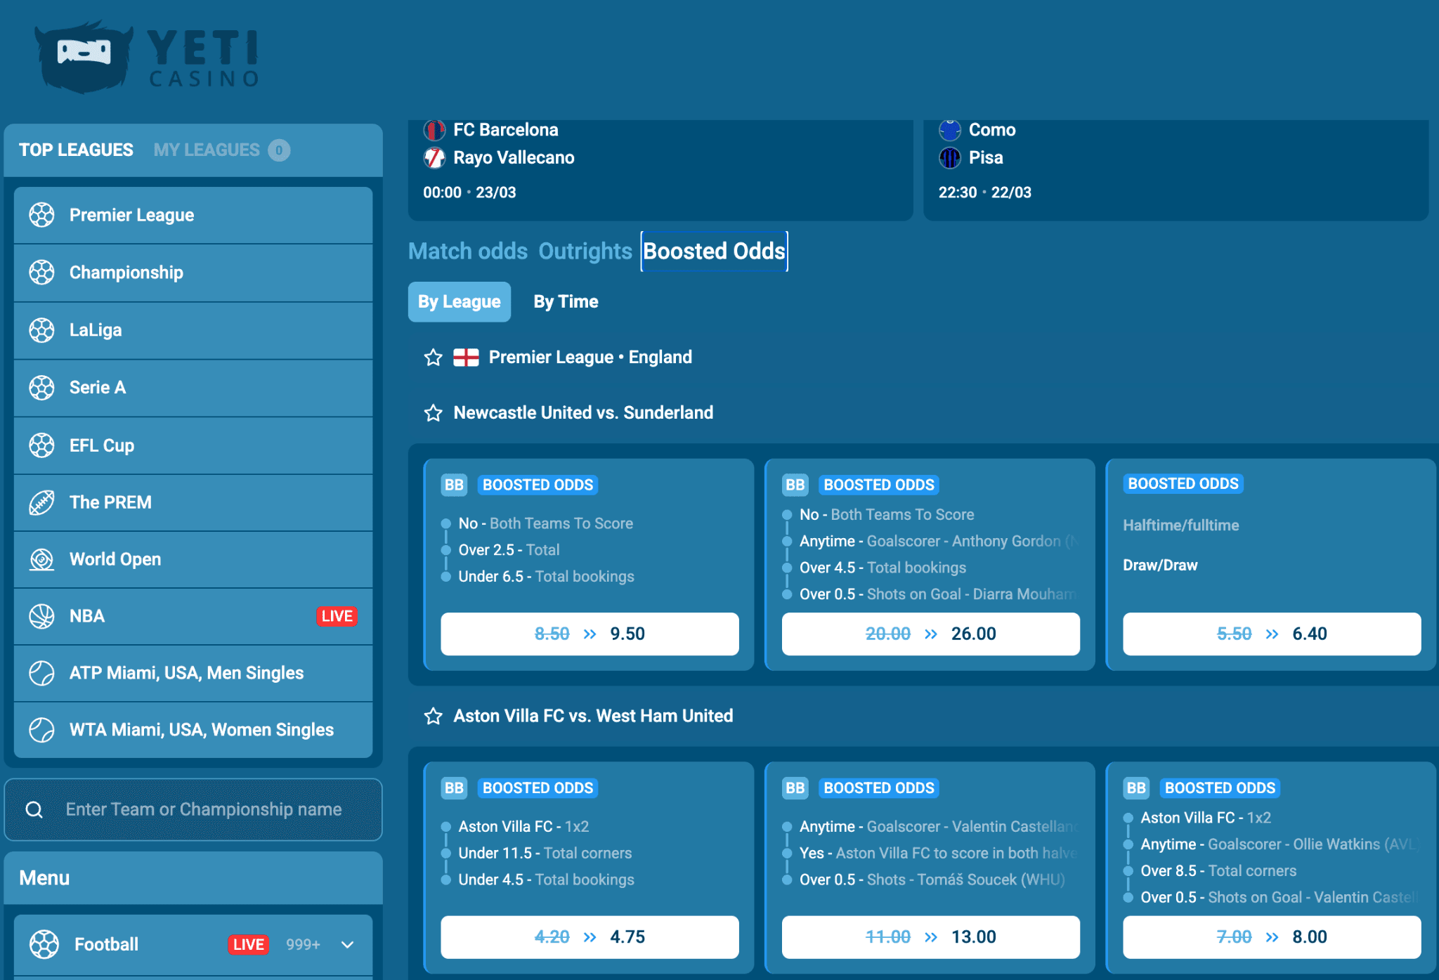Favorite the Newcastle United vs. Sunderland match
Viewport: 1439px width, 980px height.
coord(433,413)
